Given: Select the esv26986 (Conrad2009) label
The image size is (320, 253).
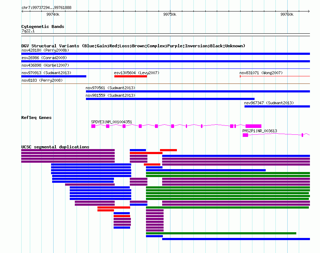Looking at the screenshot, I should point(44,58).
